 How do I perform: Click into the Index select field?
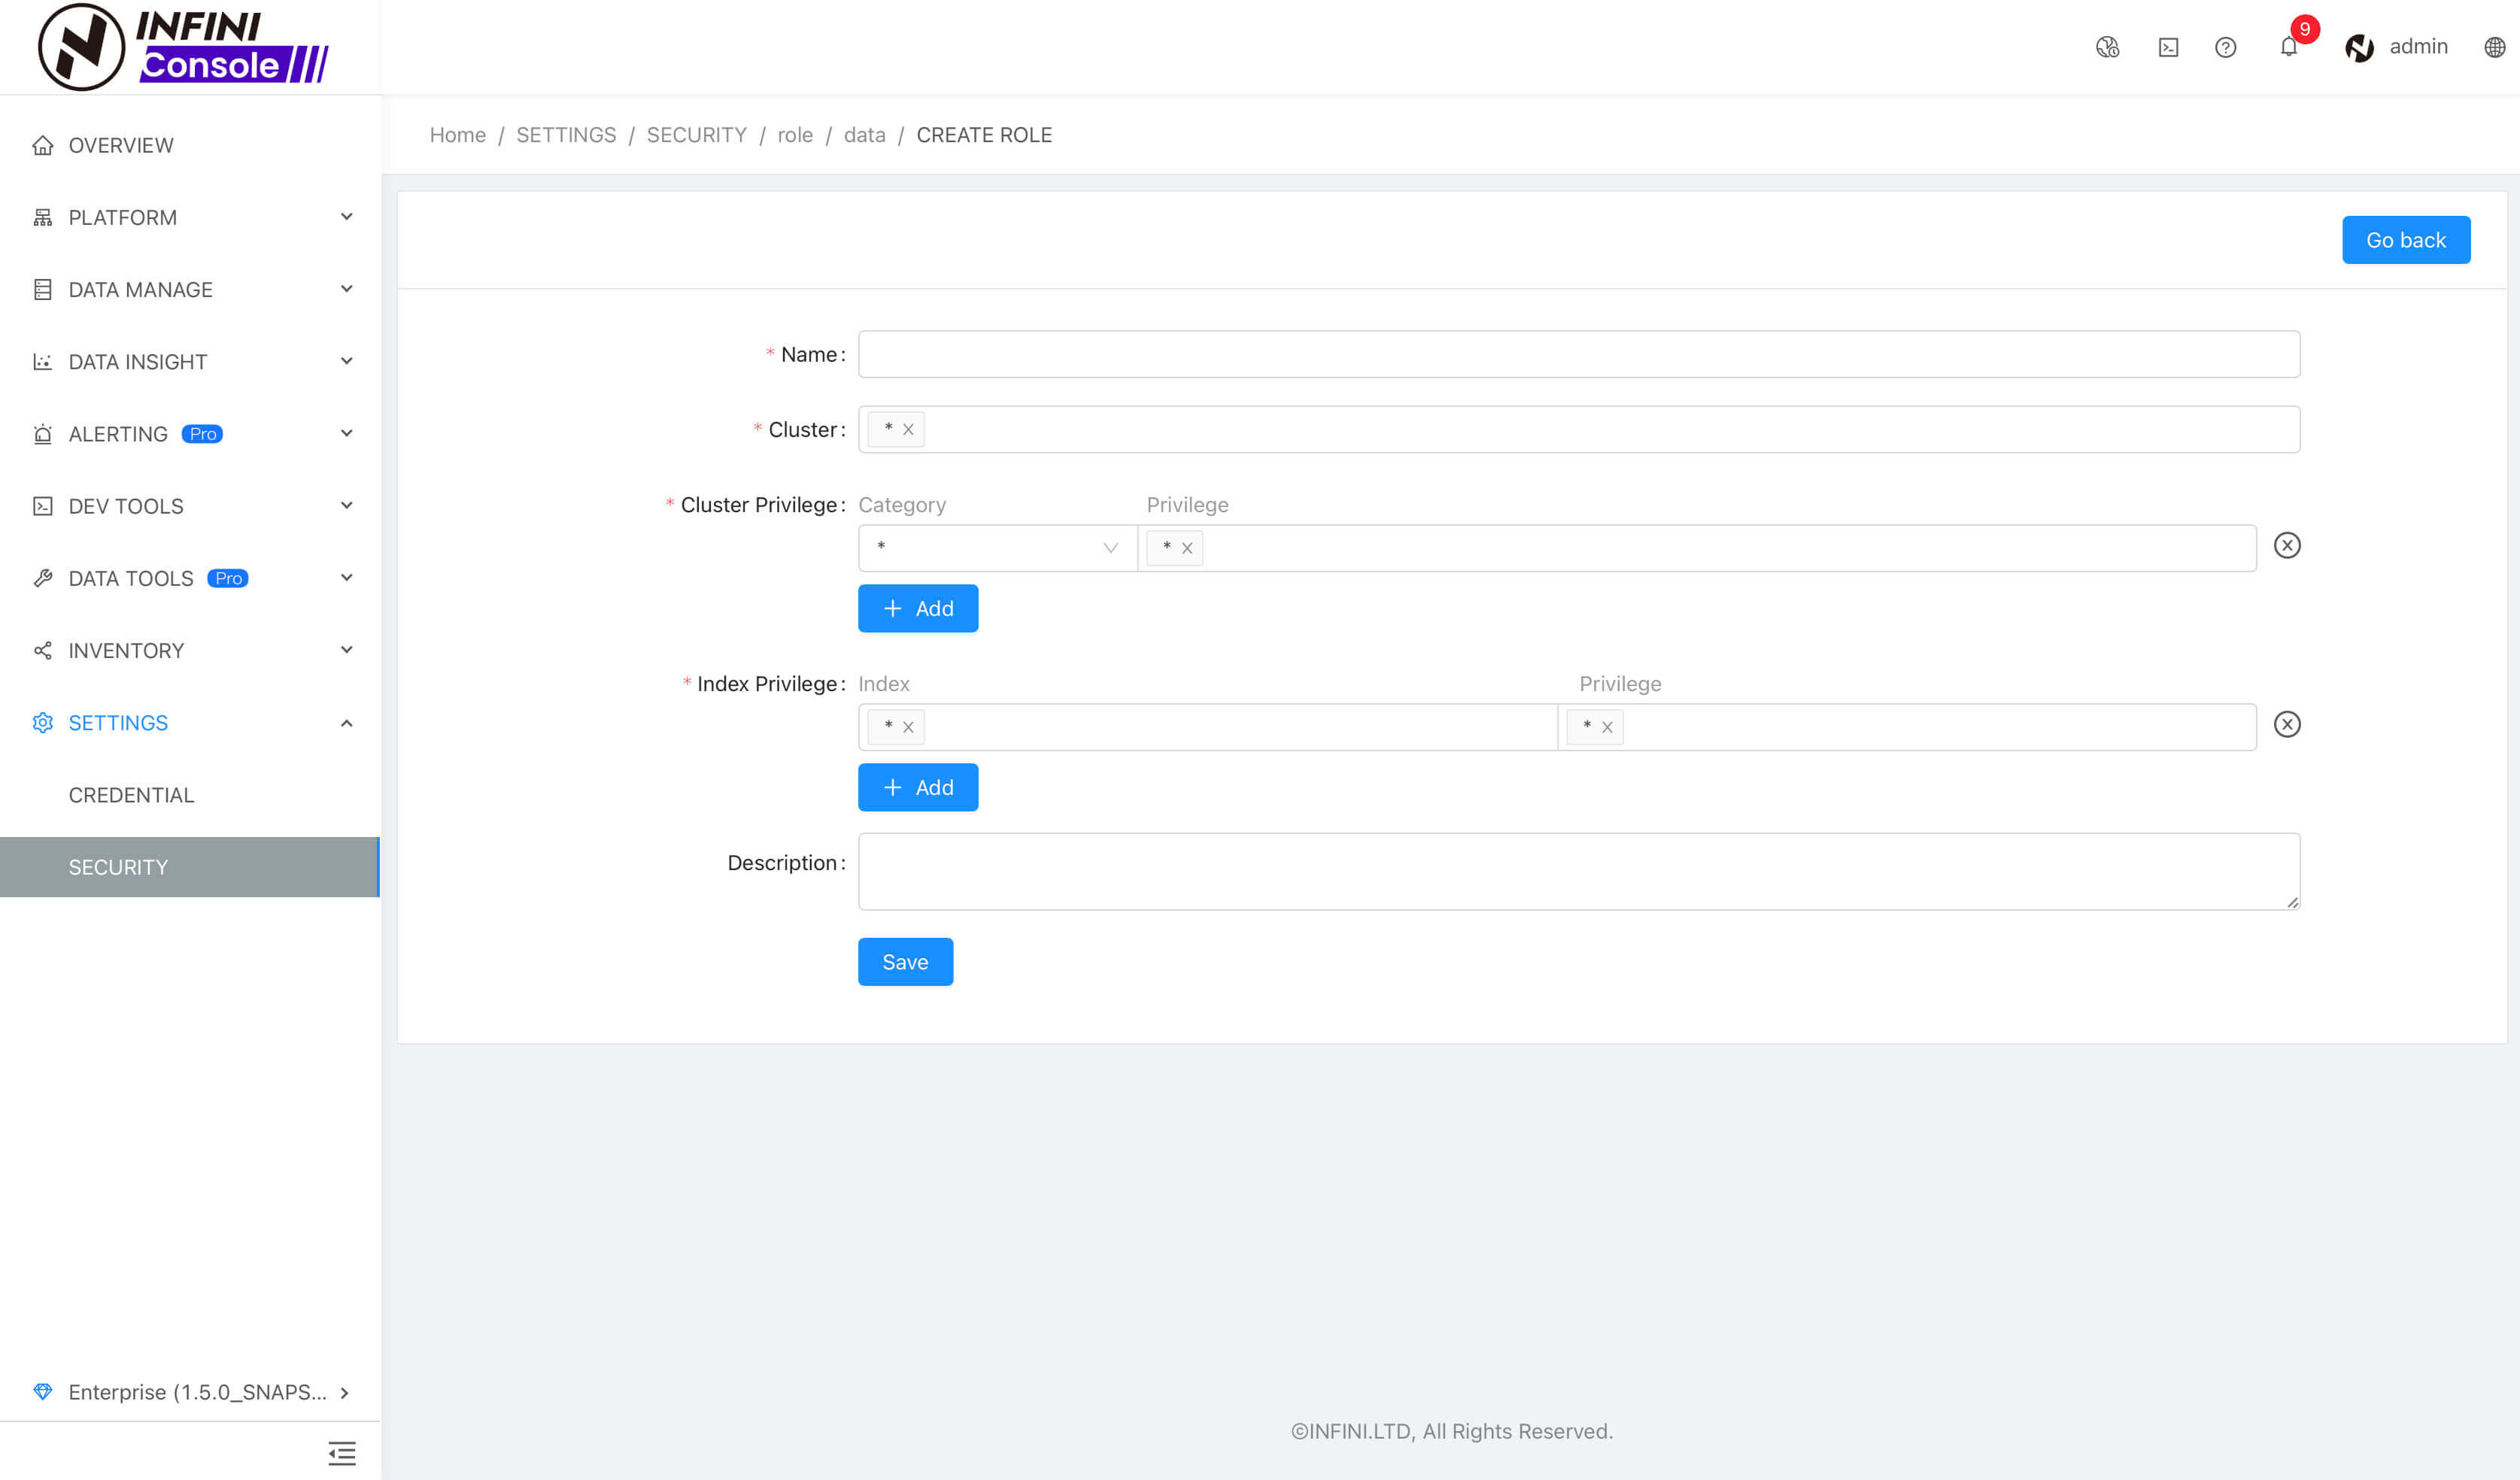[x=1207, y=727]
